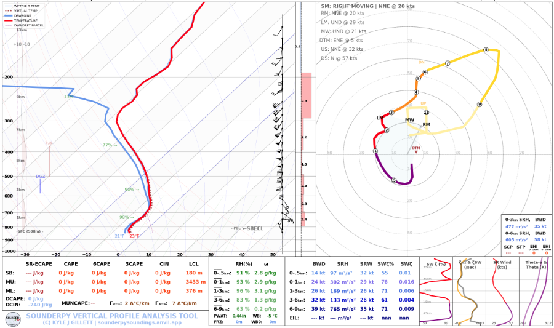
Task: Click the surface dewpoint label 21°F
Action: (x=119, y=236)
